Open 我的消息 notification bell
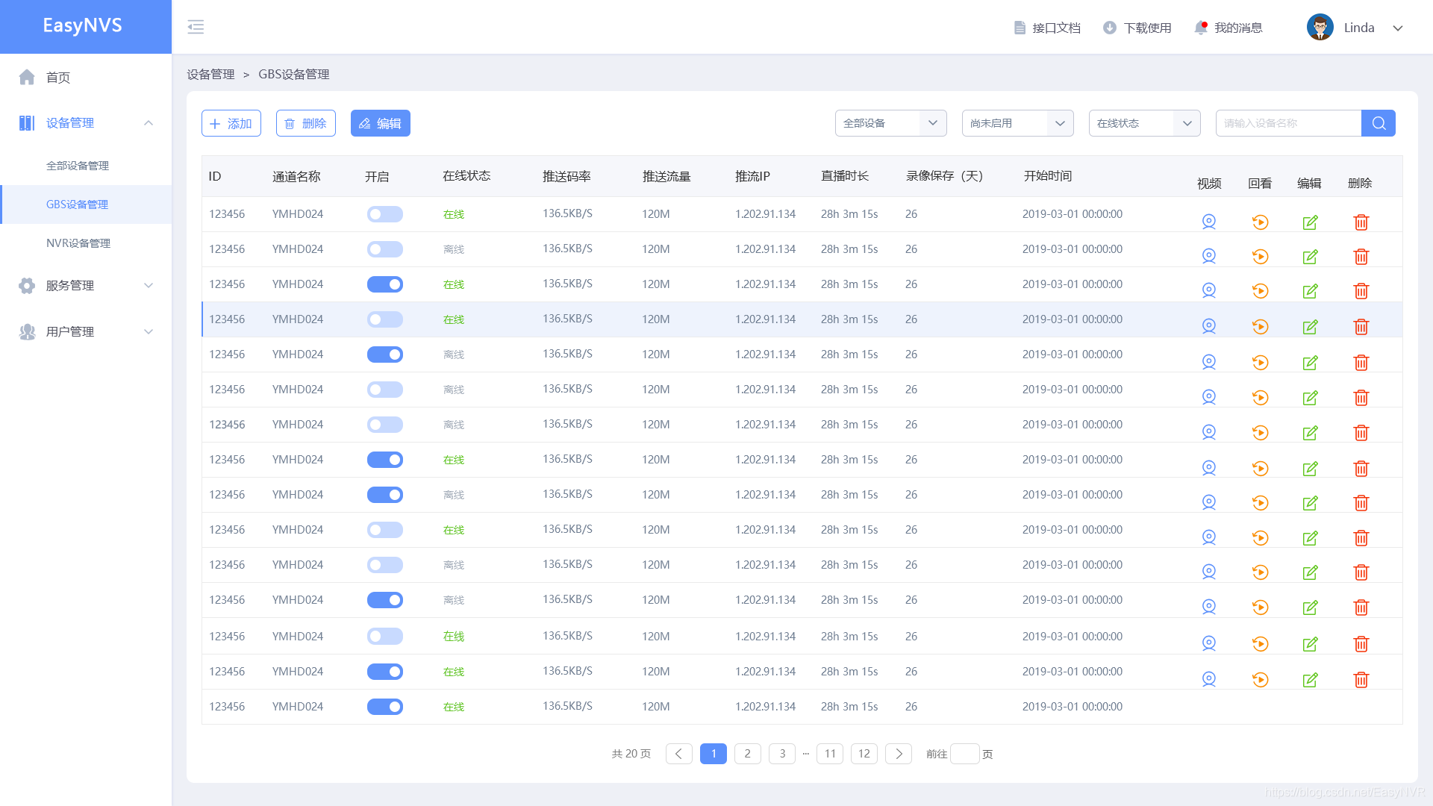Viewport: 1433px width, 806px height. [x=1201, y=28]
